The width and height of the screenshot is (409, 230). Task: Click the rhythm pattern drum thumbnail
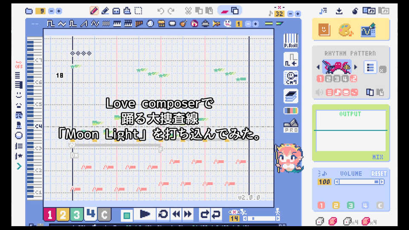[x=337, y=67]
